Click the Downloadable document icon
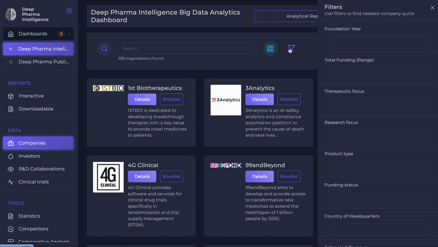 (10, 109)
